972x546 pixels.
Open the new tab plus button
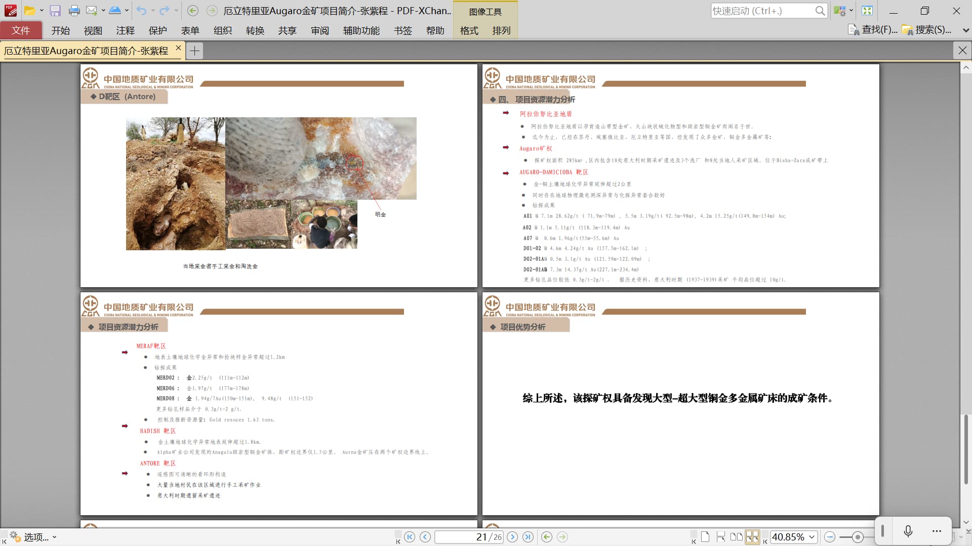[194, 51]
